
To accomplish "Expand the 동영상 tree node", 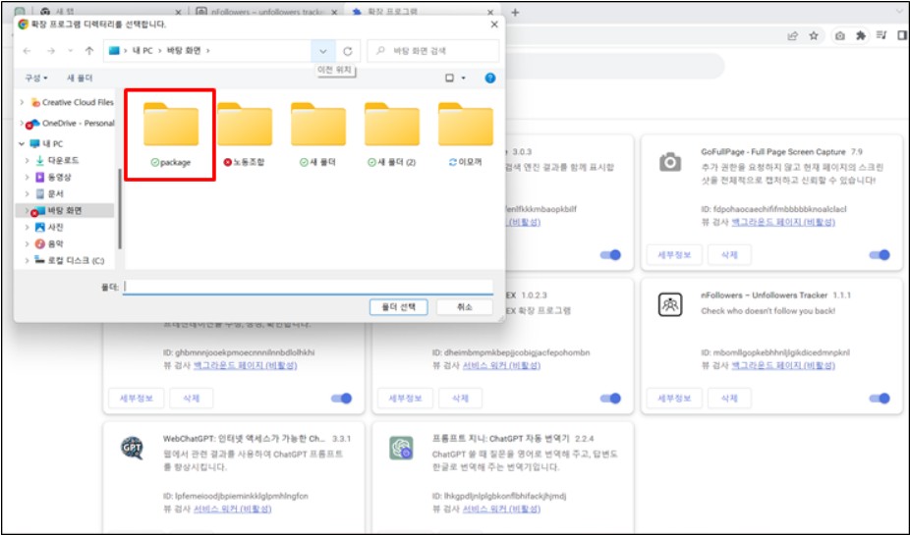I will (27, 177).
